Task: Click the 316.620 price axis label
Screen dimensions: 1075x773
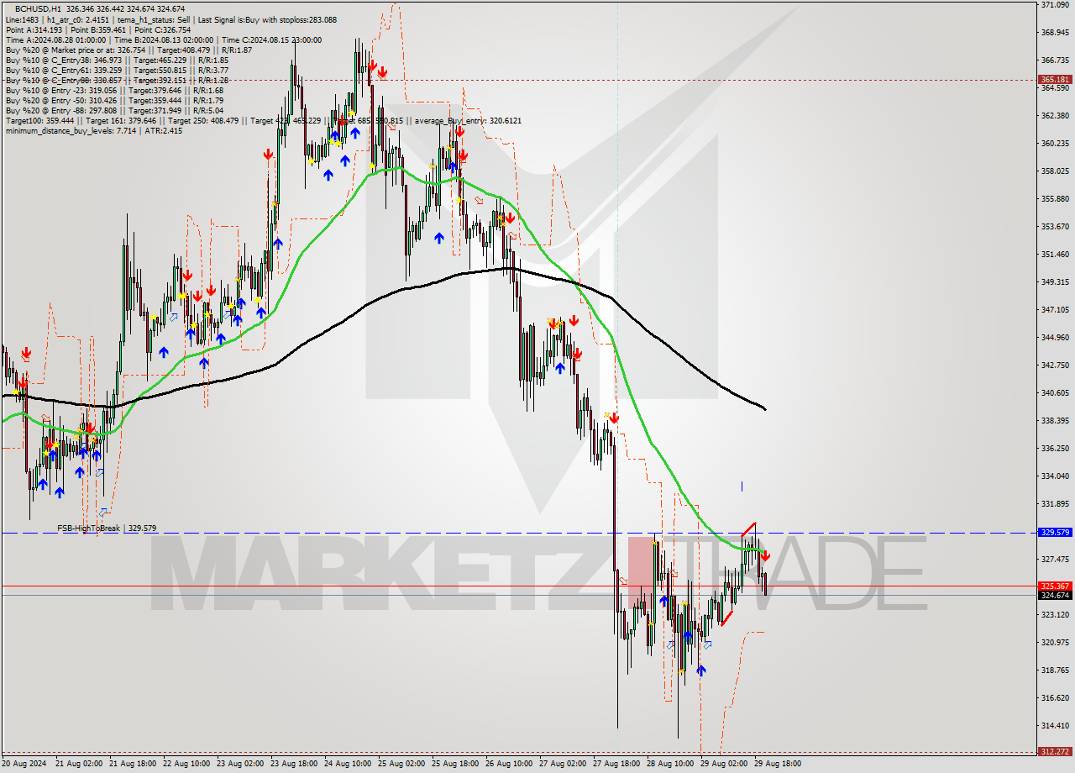Action: pos(1054,697)
